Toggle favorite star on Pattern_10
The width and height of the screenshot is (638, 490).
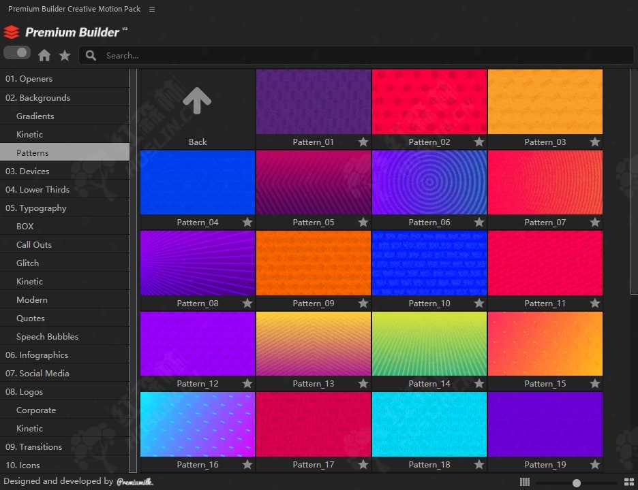pos(479,303)
